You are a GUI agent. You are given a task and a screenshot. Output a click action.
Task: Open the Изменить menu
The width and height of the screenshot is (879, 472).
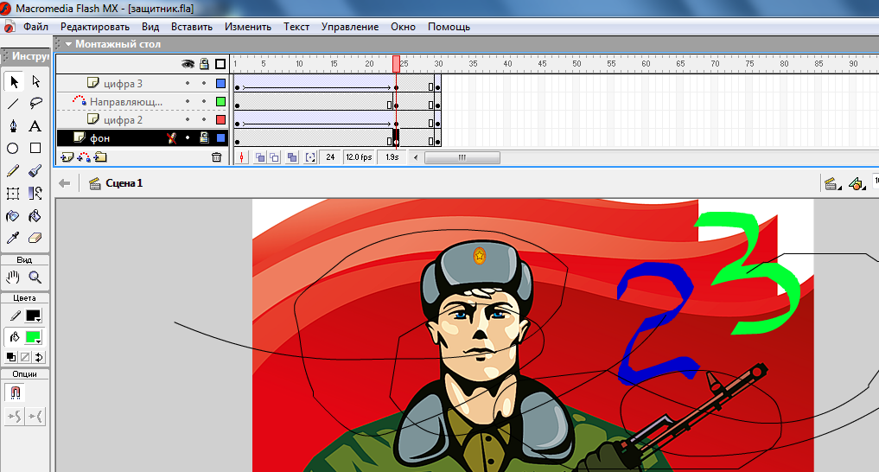pyautogui.click(x=248, y=26)
